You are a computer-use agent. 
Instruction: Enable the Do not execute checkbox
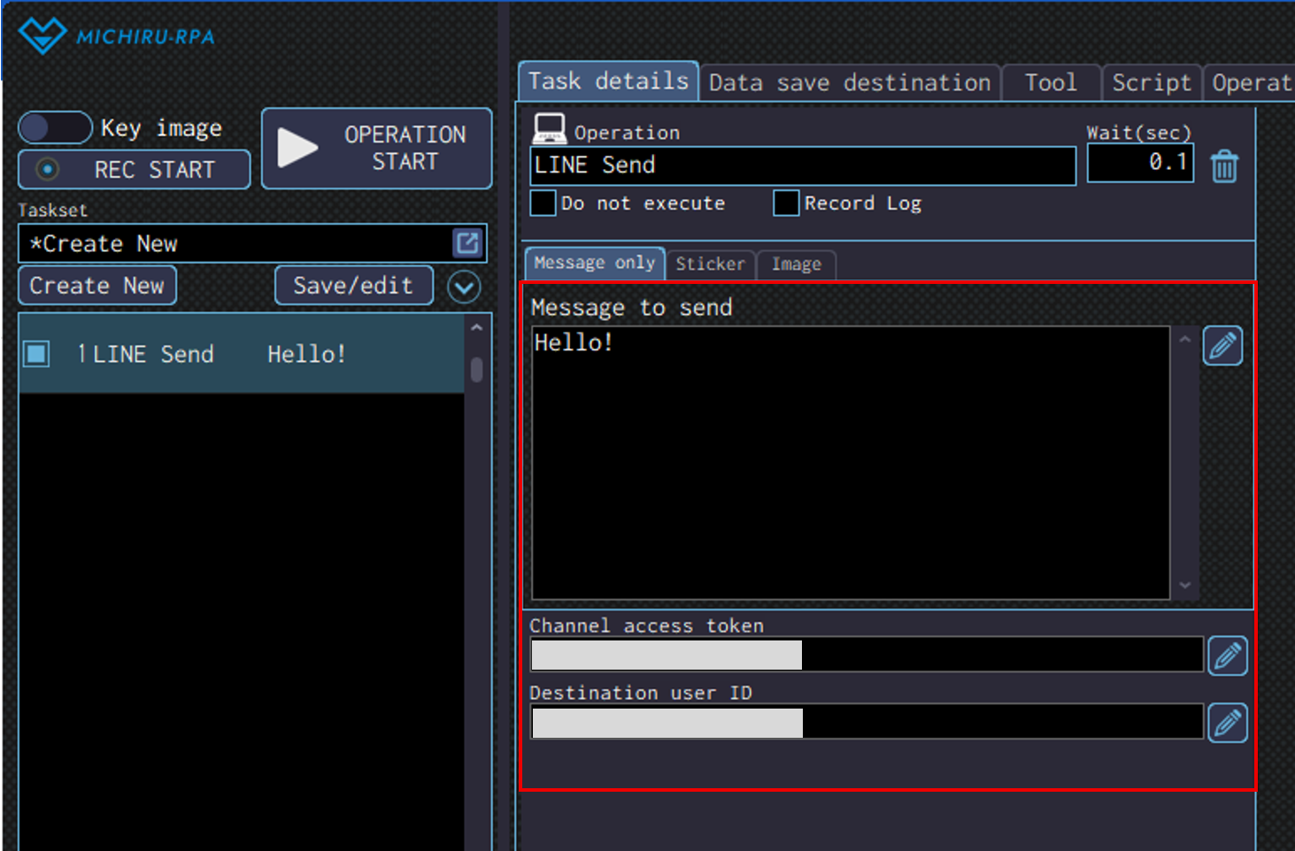point(543,203)
